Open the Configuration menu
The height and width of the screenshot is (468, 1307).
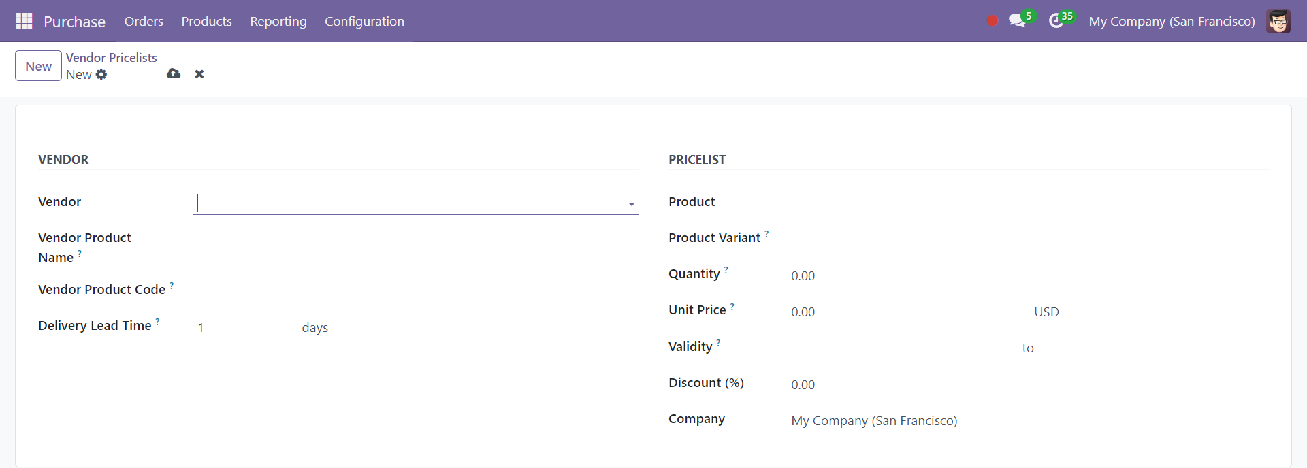pyautogui.click(x=364, y=21)
